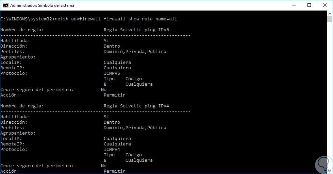The width and height of the screenshot is (333, 174).
Task: Close the Símbolo del sistema window
Action: [324, 5]
